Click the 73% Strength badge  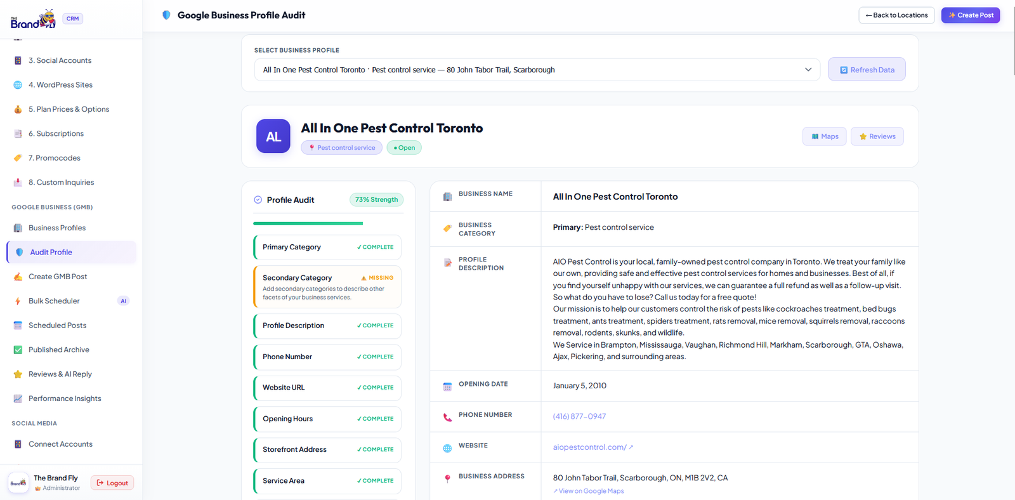[x=377, y=200]
